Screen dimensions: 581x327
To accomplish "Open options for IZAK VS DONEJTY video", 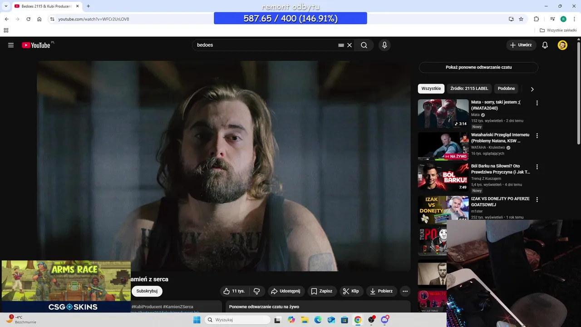I will (537, 199).
